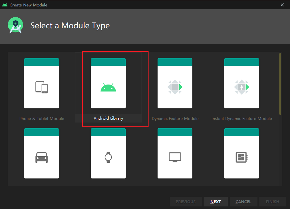Click the Phone & Tablet Module label
Image resolution: width=290 pixels, height=209 pixels.
(x=42, y=119)
